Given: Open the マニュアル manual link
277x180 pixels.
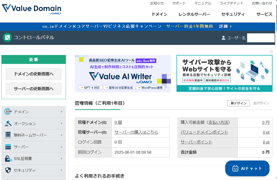Looking at the screenshot, I should click(x=203, y=3).
